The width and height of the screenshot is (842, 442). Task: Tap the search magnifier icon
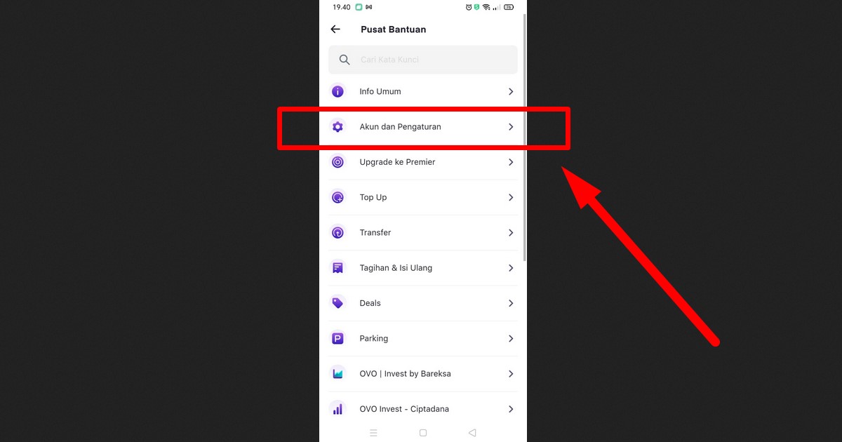(344, 60)
